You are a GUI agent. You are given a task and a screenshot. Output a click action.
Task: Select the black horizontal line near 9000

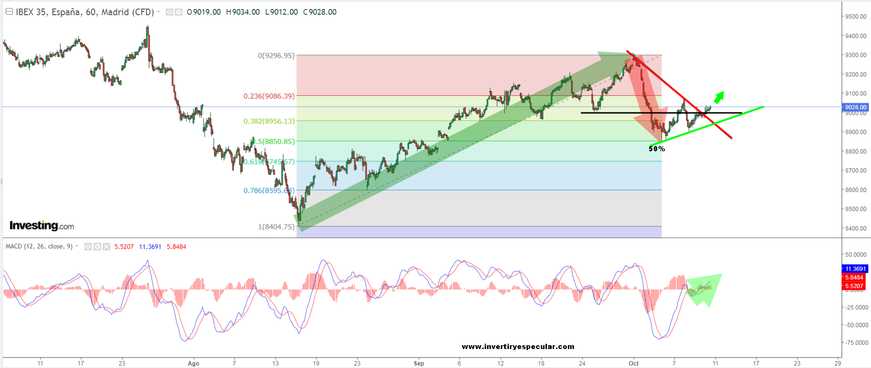618,113
